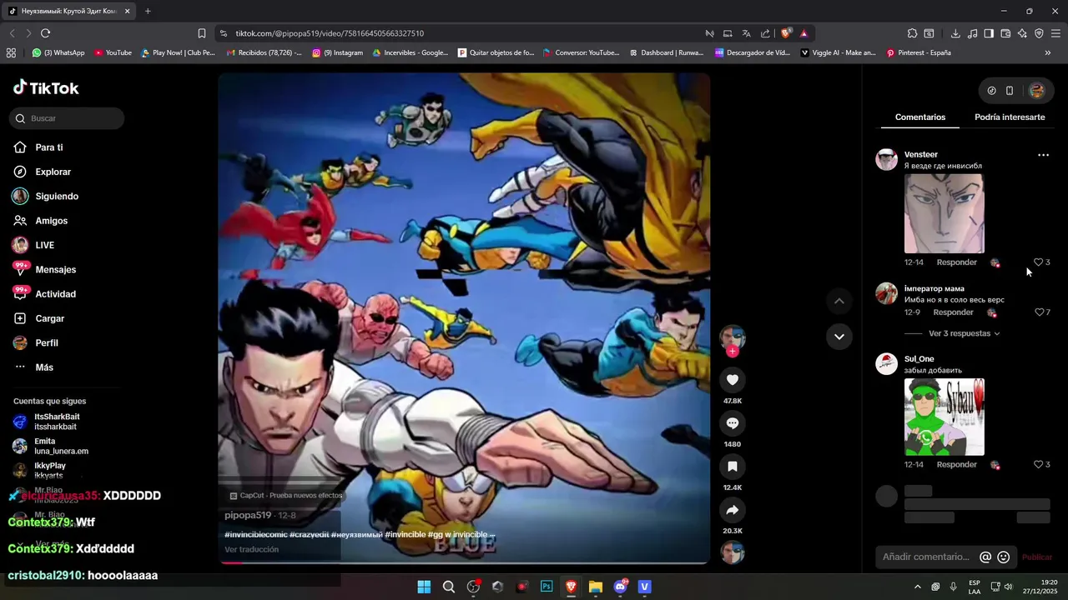
Task: Expand 'Ver 3 respuestas' replies
Action: 964,333
